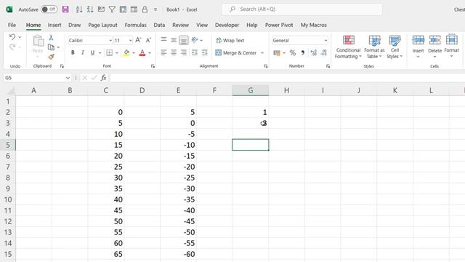465x262 pixels.
Task: Click the Increase Font Size icon
Action: click(138, 40)
